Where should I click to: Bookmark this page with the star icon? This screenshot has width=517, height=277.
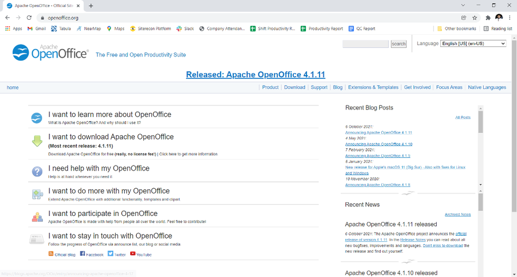click(x=475, y=18)
